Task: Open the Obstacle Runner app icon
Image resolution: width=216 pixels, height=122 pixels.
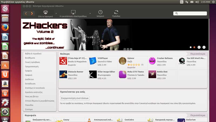Action: tap(63, 74)
